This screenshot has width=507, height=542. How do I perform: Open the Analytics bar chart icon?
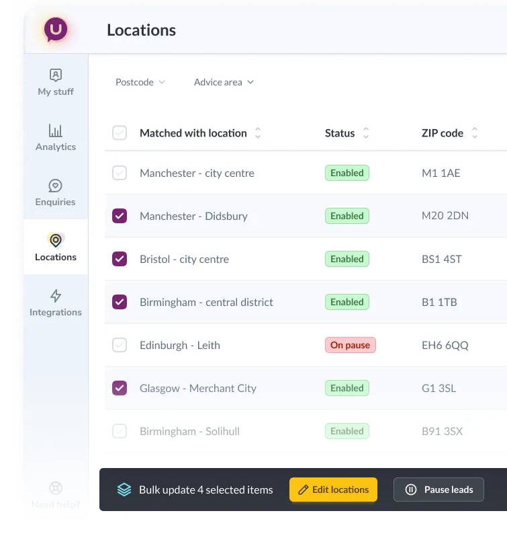[x=56, y=130]
